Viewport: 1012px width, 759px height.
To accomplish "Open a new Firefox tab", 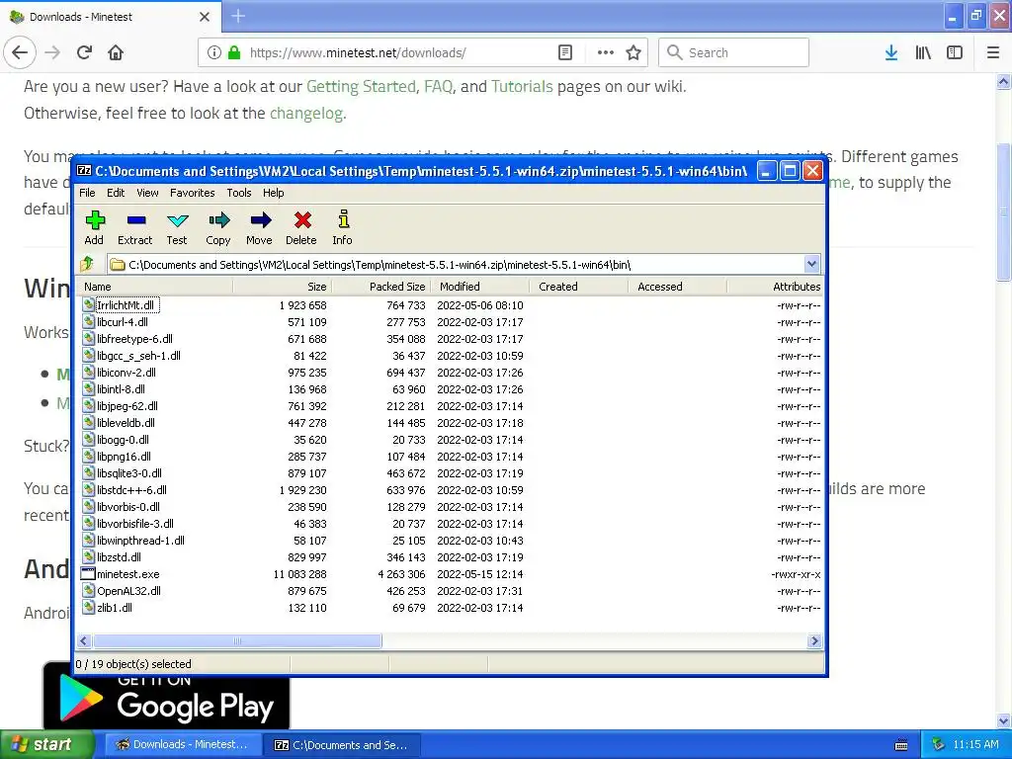I will tap(238, 16).
